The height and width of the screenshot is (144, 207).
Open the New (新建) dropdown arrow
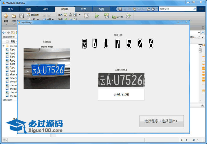6,24
